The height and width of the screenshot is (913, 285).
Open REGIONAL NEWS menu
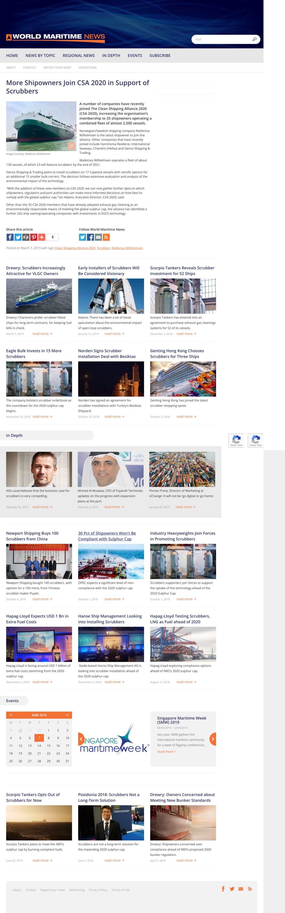coord(79,56)
